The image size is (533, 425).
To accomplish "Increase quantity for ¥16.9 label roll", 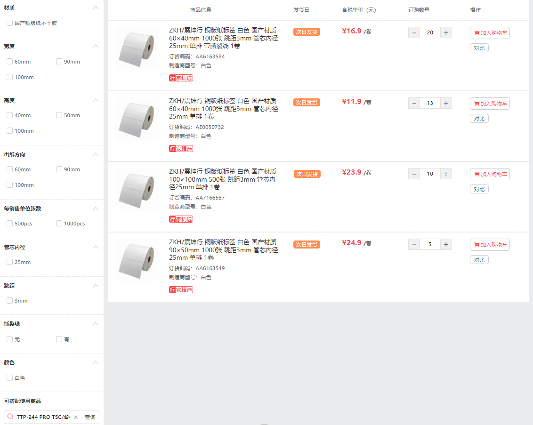I will coord(445,32).
